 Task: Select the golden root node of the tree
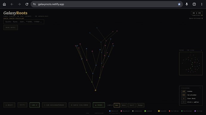(96, 90)
